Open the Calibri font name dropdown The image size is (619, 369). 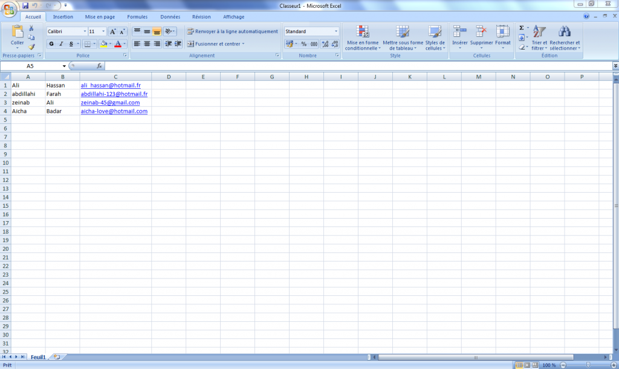click(x=84, y=31)
